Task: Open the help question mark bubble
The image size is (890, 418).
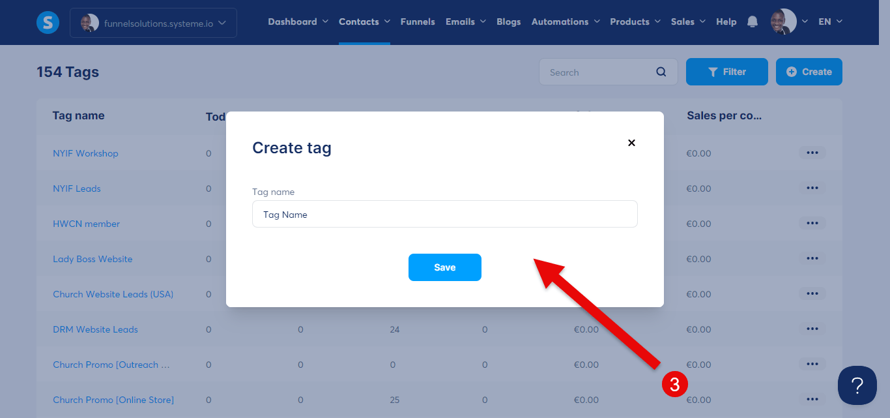Action: click(x=857, y=385)
